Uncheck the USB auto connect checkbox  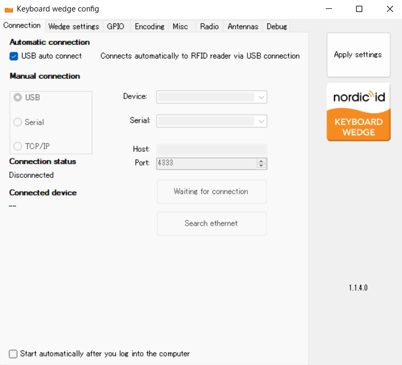[14, 56]
